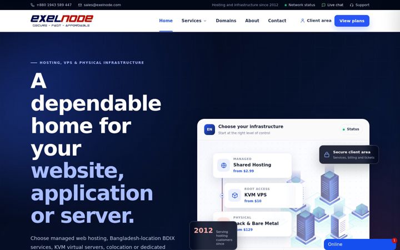The image size is (400, 250).
Task: Click 'Start at the right level of control' text
Action: (x=244, y=133)
